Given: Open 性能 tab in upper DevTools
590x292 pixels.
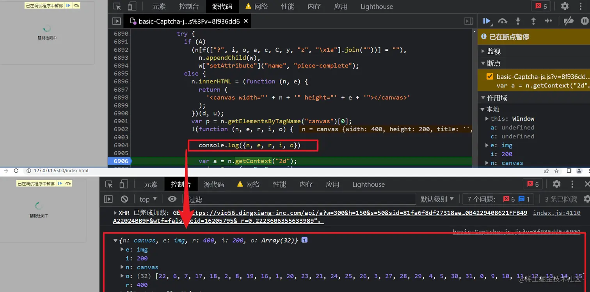Looking at the screenshot, I should point(288,7).
